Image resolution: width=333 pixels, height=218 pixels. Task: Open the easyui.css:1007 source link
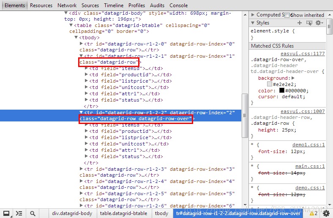[x=303, y=111]
